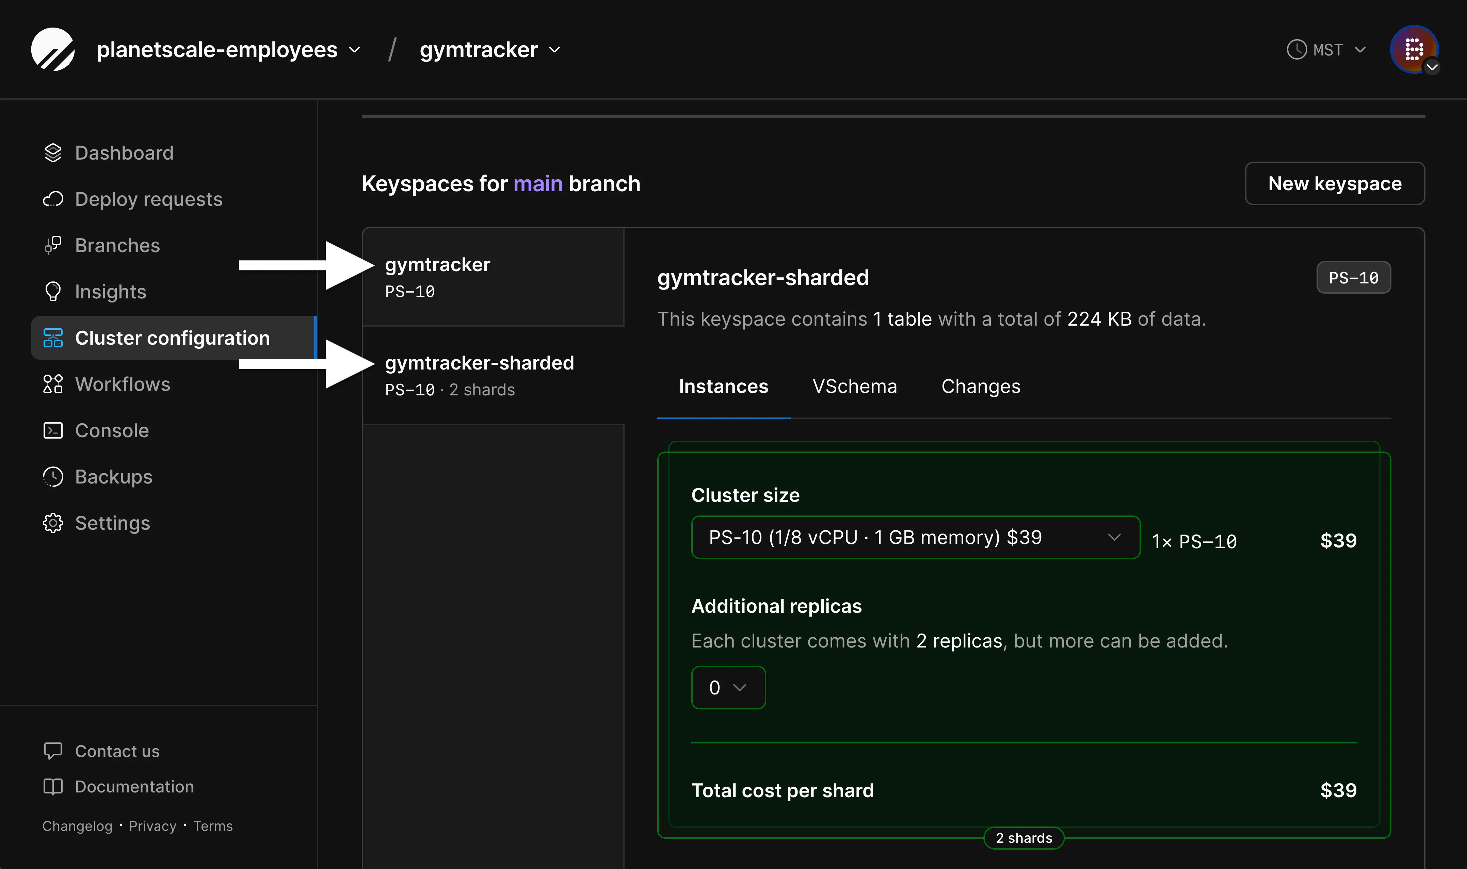Screen dimensions: 1467x869
Task: Click the New keyspace button
Action: [x=1334, y=184]
